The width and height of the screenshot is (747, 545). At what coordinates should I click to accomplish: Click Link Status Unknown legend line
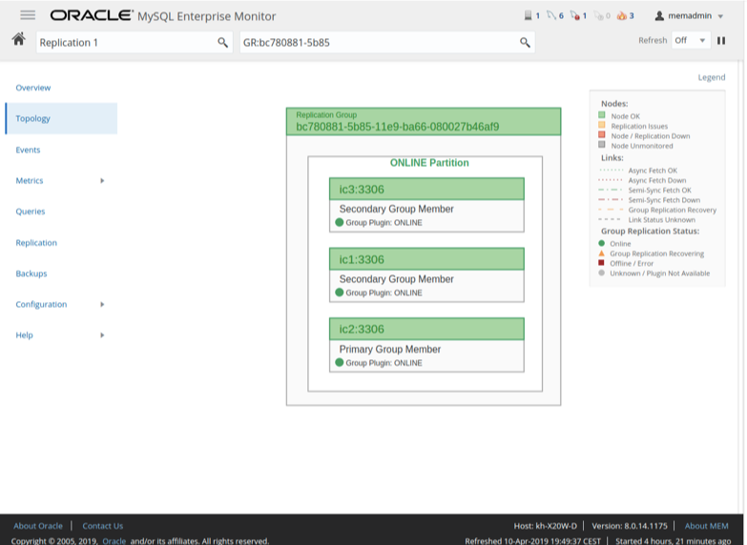click(611, 219)
